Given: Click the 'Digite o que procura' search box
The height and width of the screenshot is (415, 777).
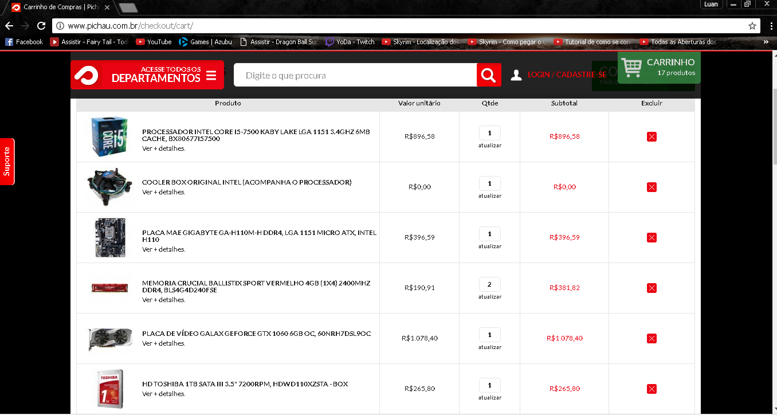Looking at the screenshot, I should pyautogui.click(x=355, y=75).
